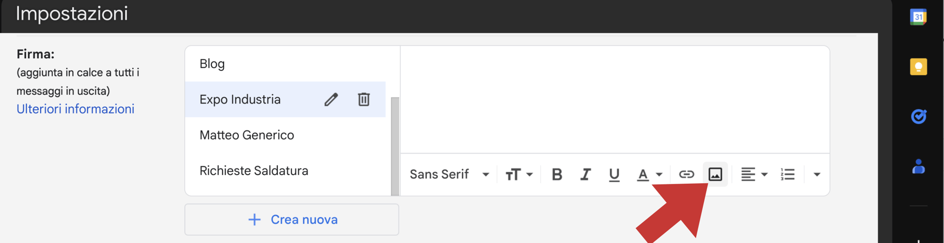Open Google Tasks side panel
The height and width of the screenshot is (243, 944).
point(919,116)
